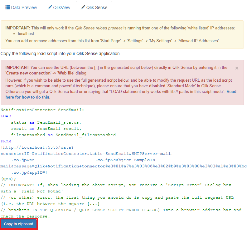247x230 pixels.
Task: Click the LOAD keyword in the script
Action: [6, 116]
